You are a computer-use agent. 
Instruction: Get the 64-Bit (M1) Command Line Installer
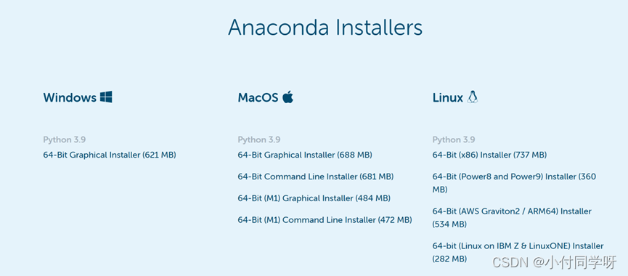tap(325, 220)
